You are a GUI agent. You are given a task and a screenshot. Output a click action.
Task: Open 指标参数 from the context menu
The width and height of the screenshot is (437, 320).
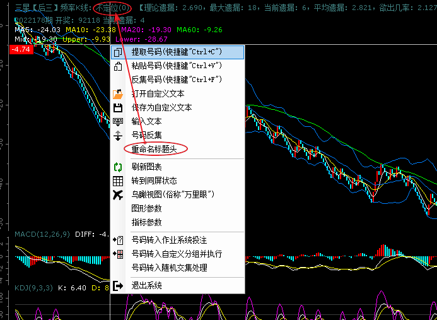point(146,222)
